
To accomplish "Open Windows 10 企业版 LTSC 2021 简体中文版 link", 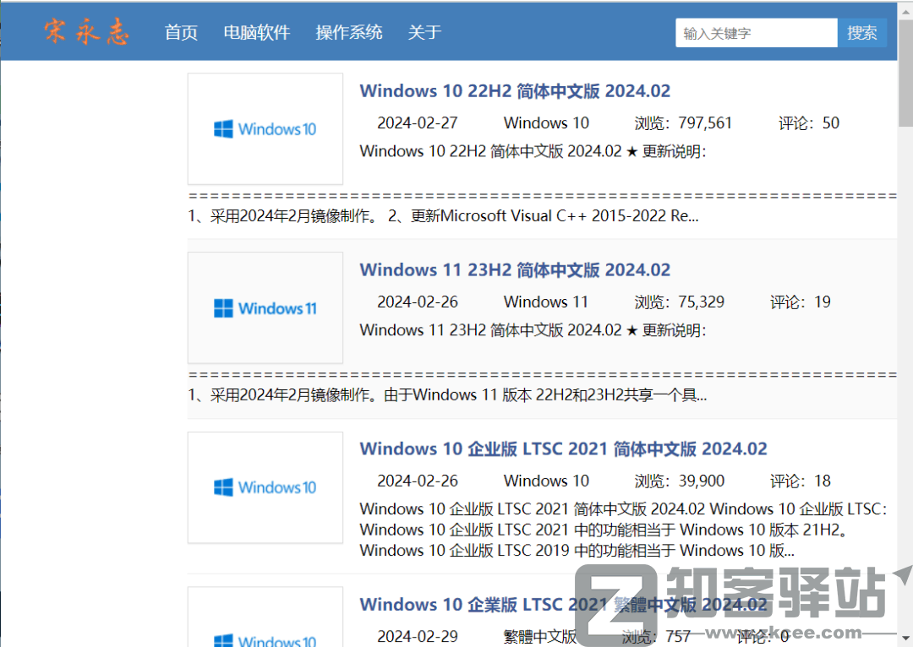I will [563, 449].
